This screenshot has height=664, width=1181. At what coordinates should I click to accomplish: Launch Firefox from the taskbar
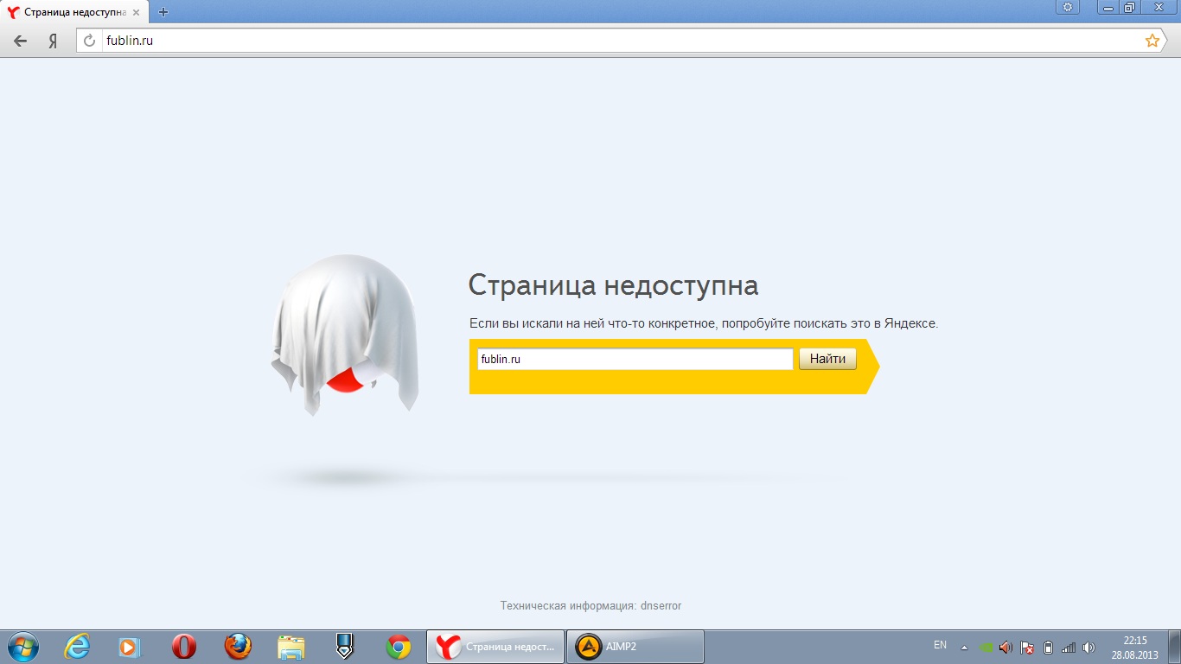click(237, 647)
